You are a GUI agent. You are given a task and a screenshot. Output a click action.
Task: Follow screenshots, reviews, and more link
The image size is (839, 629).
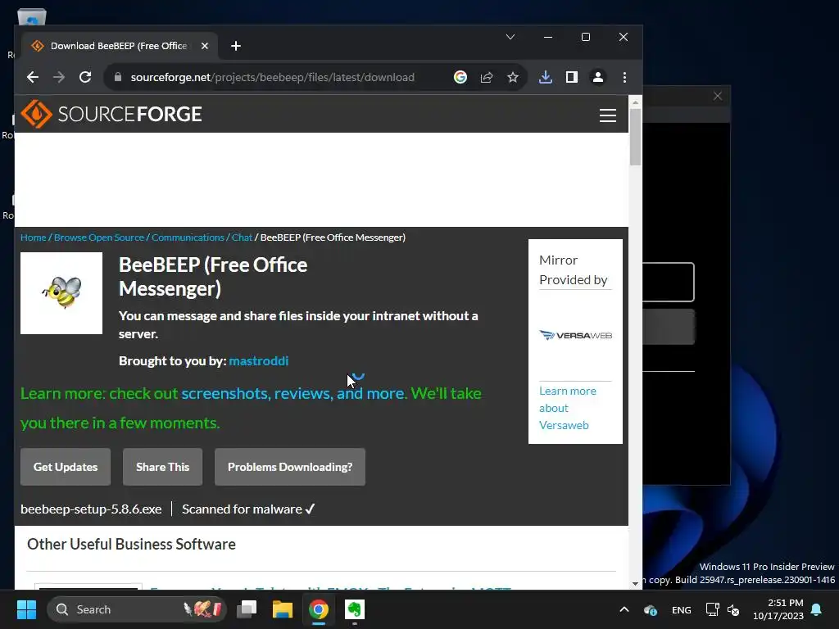pos(293,394)
